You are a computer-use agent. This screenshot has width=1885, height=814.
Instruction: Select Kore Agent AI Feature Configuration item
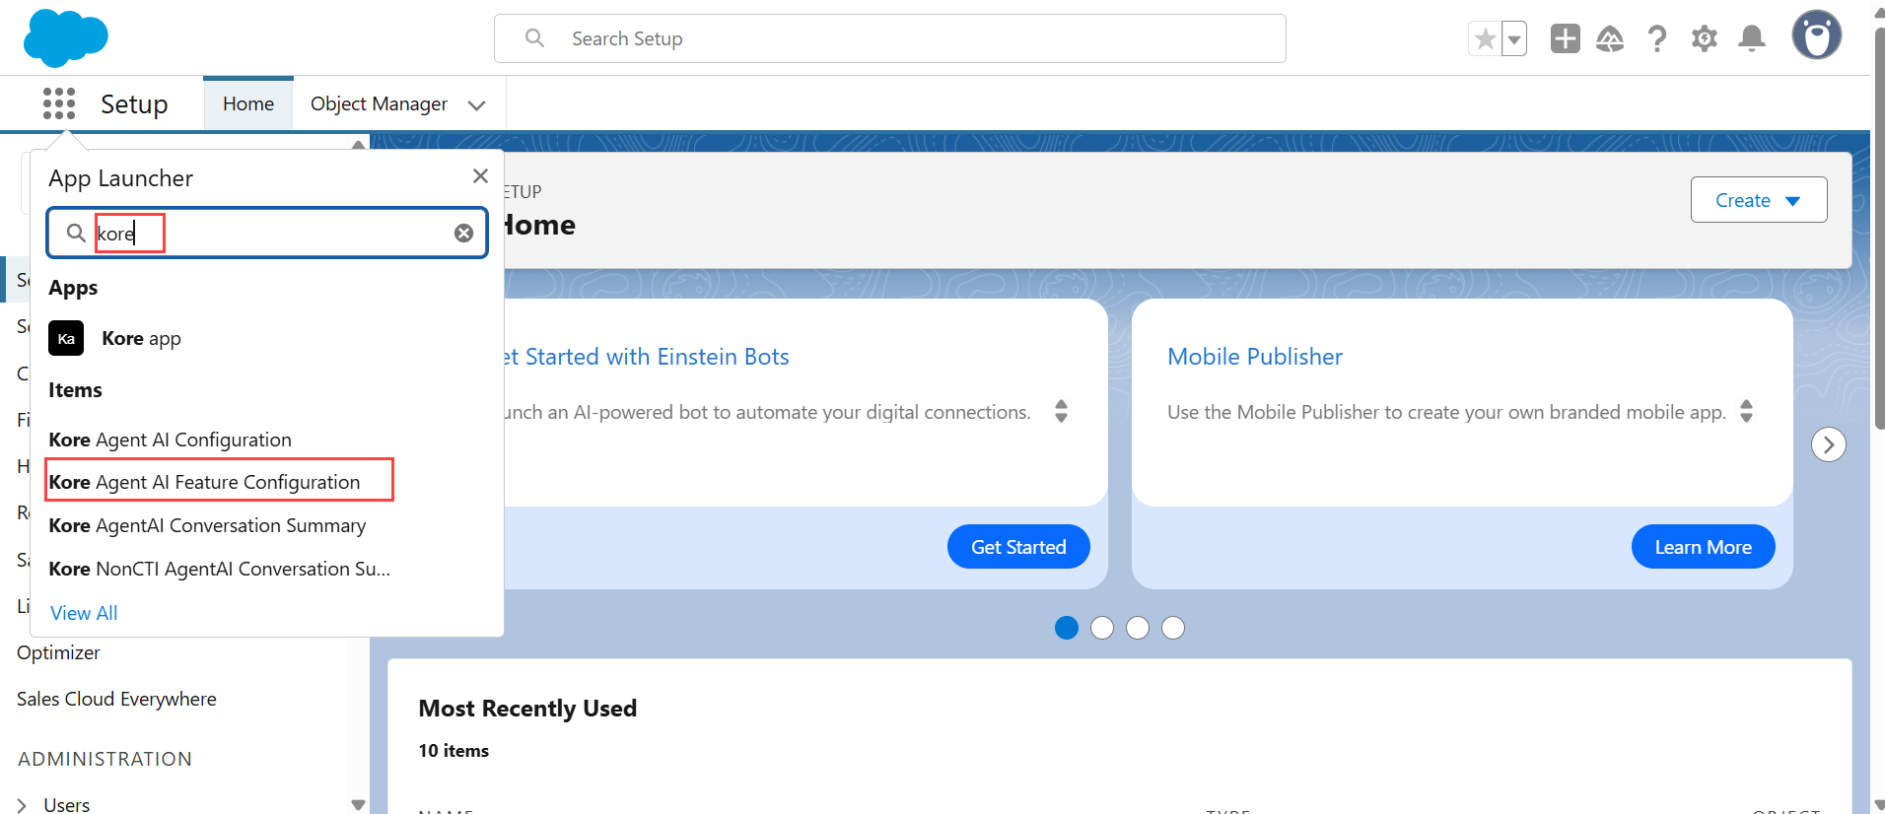(x=205, y=482)
